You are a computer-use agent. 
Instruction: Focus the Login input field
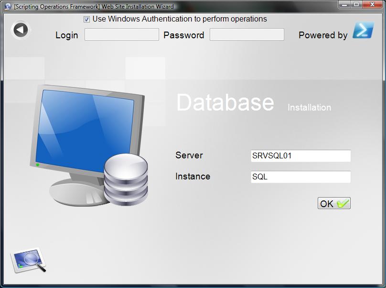(122, 34)
